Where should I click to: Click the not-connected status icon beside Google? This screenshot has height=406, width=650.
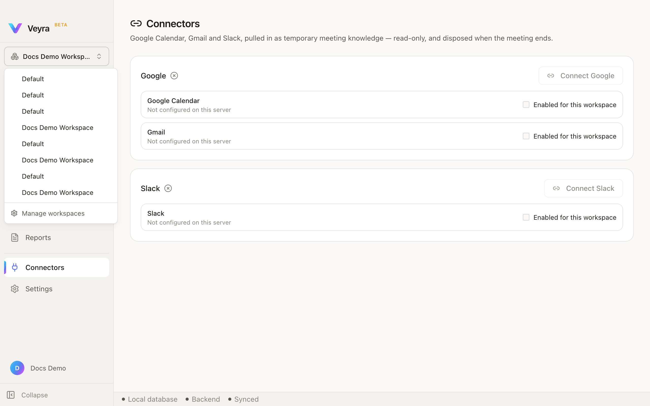coord(174,76)
